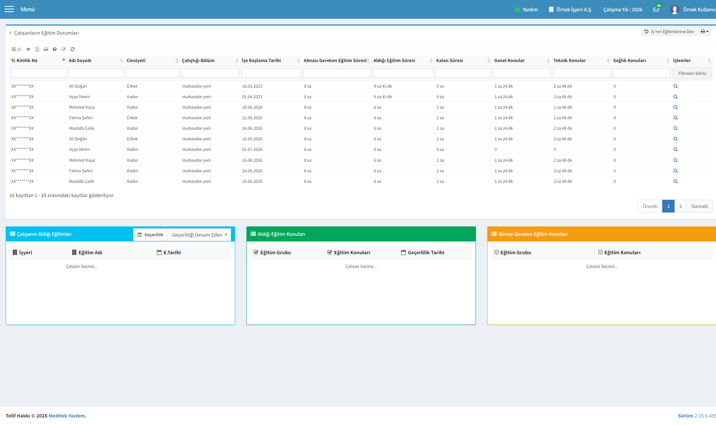Click the table print icon
Image resolution: width=716 pixels, height=425 pixels.
(x=46, y=49)
